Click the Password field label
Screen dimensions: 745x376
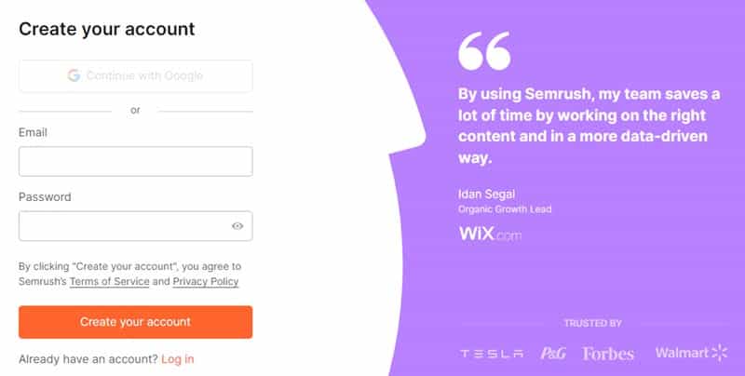pos(45,197)
